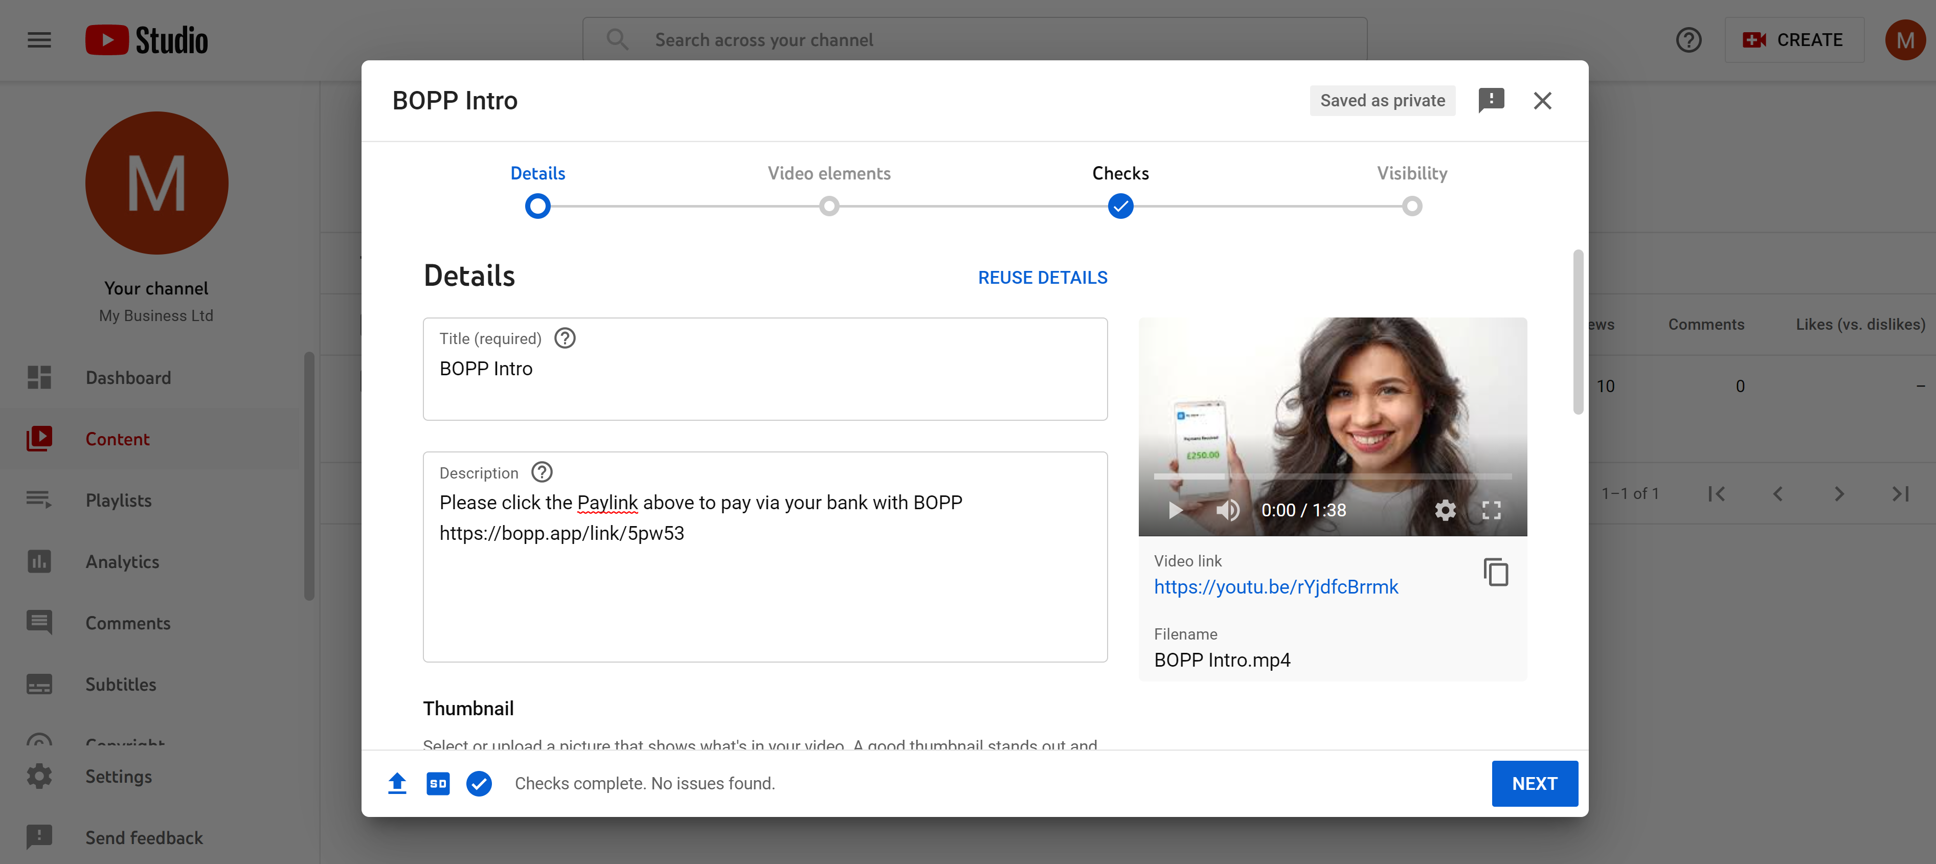Click the checks complete checkmark icon
1936x864 pixels.
point(479,783)
